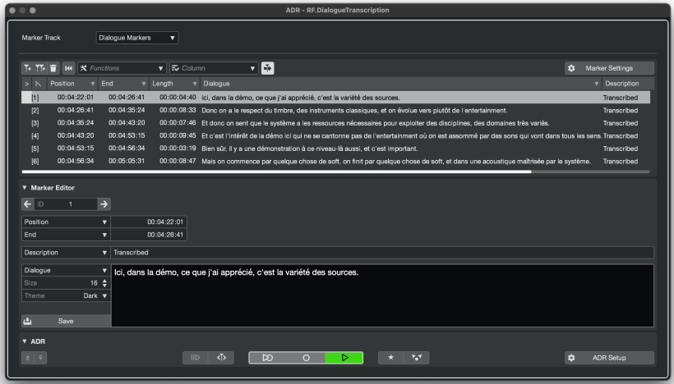The height and width of the screenshot is (384, 674).
Task: Click the star icon in ADR section
Action: coord(391,358)
